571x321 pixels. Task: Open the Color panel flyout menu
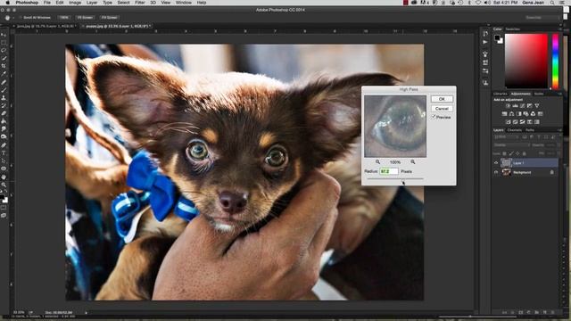559,29
